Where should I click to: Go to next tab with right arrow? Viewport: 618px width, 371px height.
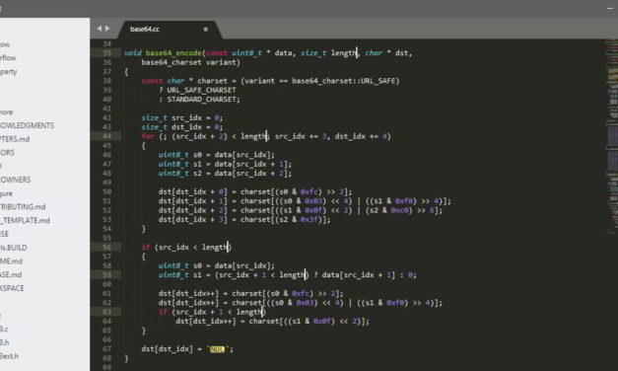[107, 29]
